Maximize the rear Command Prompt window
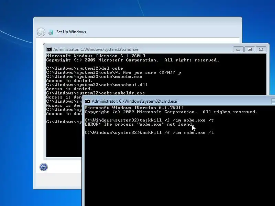The width and height of the screenshot is (275, 206). pyautogui.click(x=250, y=49)
